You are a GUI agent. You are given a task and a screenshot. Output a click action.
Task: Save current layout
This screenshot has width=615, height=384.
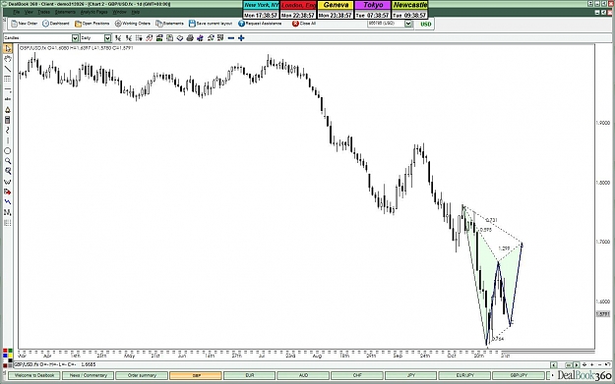(211, 24)
